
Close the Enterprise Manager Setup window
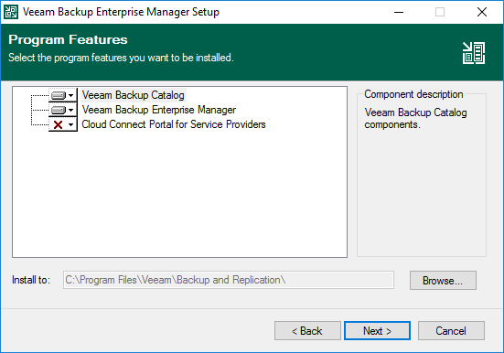coord(482,12)
